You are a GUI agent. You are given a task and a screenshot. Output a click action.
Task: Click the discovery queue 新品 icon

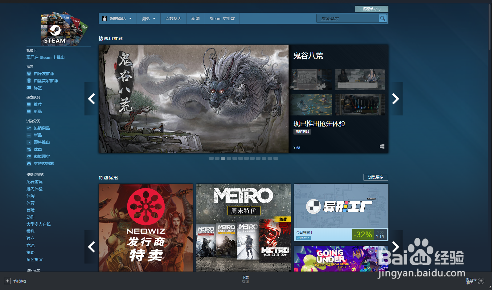(x=29, y=111)
